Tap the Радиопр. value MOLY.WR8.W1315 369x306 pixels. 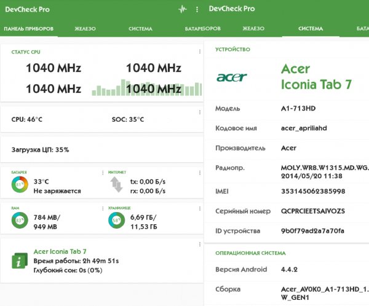325,171
